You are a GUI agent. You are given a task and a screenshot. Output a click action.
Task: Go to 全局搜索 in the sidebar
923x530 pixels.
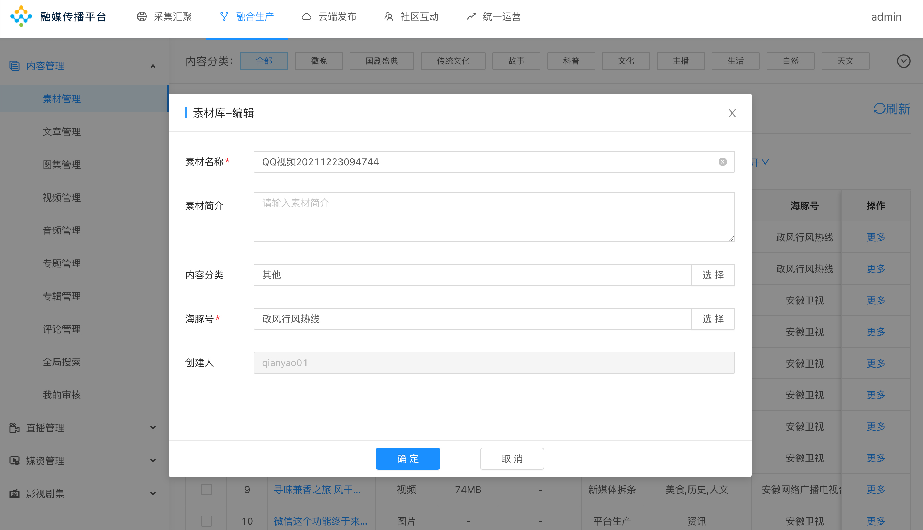(61, 362)
